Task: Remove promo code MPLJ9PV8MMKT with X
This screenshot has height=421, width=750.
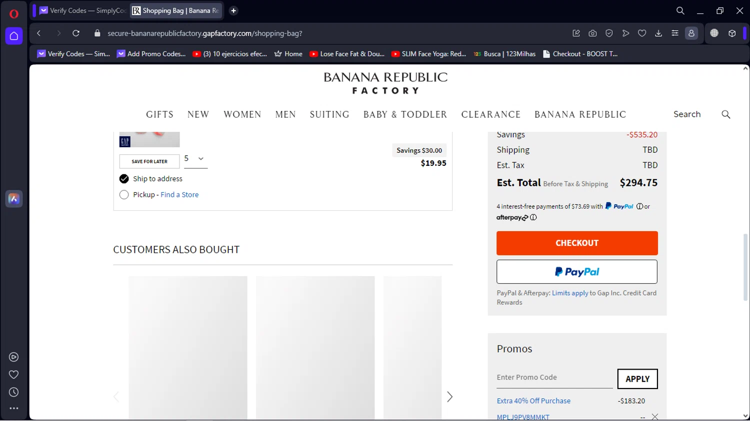Action: tap(655, 417)
